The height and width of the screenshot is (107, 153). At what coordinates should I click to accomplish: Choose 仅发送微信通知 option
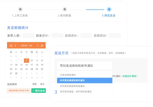click(85, 75)
